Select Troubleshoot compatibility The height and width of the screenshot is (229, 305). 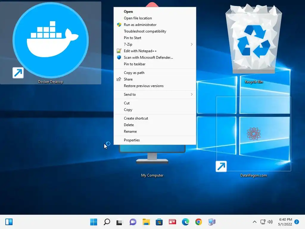(x=155, y=31)
